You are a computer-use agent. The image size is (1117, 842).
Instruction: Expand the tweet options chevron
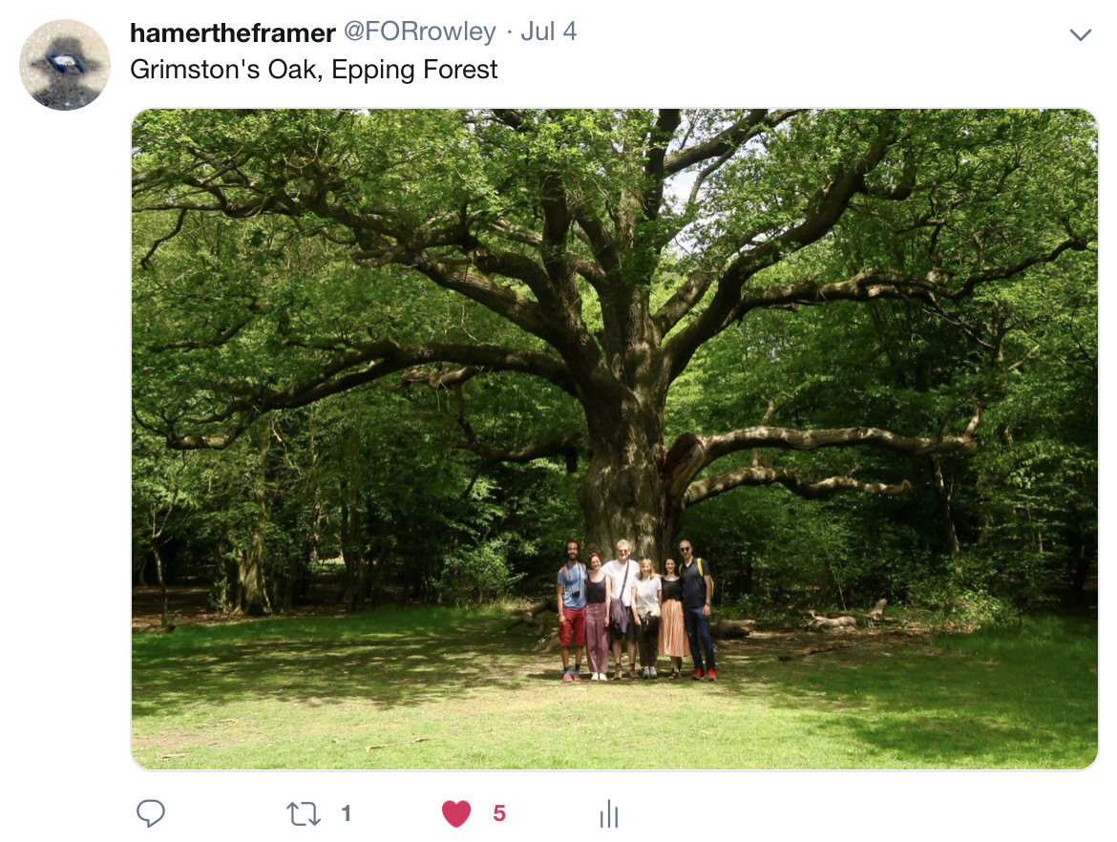[1081, 34]
